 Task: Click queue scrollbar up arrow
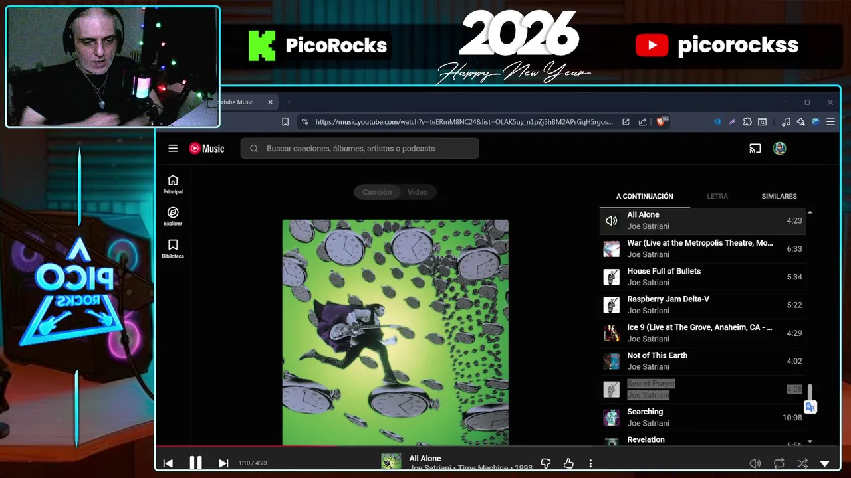coord(810,212)
